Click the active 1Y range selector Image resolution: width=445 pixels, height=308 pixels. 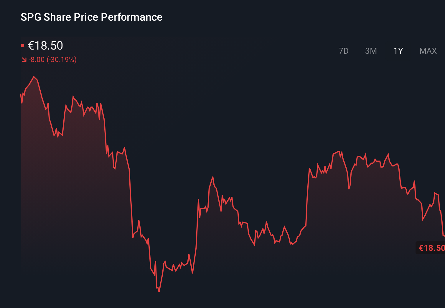pyautogui.click(x=398, y=51)
